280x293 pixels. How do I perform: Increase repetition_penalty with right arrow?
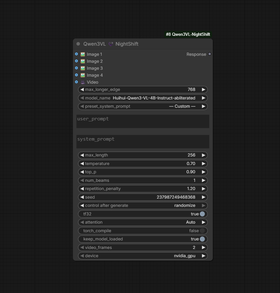204,189
